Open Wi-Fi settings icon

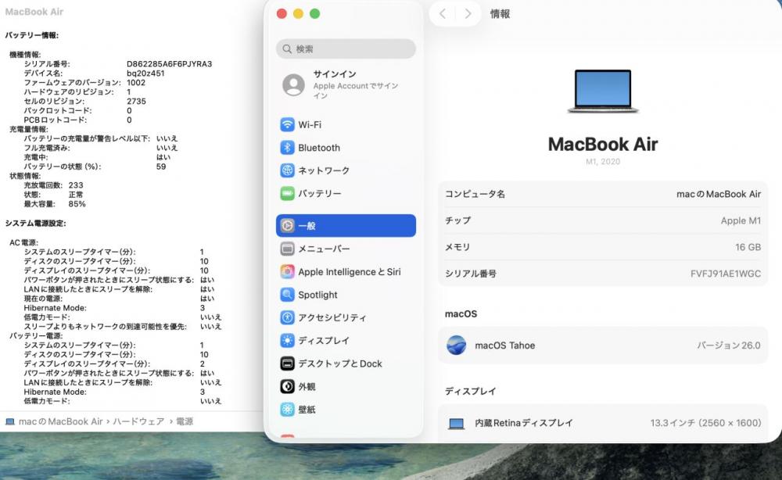(287, 124)
